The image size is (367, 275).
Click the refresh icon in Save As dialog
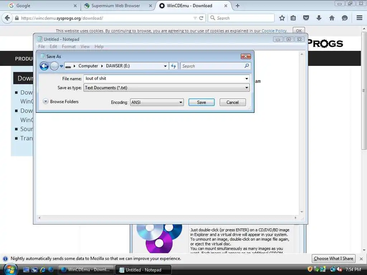173,66
